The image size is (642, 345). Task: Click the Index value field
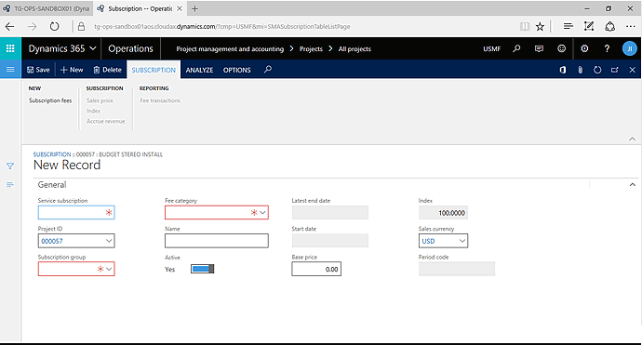[443, 212]
